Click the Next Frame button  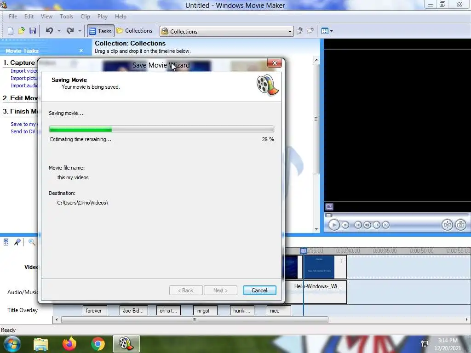[376, 225]
